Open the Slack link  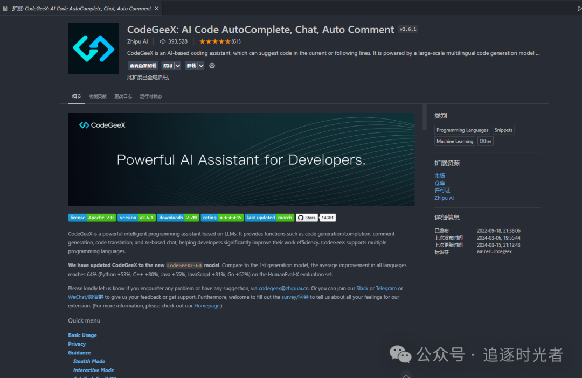(362, 288)
